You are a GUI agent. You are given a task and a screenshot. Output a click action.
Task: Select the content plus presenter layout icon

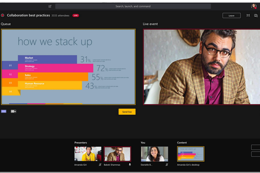pos(13,111)
